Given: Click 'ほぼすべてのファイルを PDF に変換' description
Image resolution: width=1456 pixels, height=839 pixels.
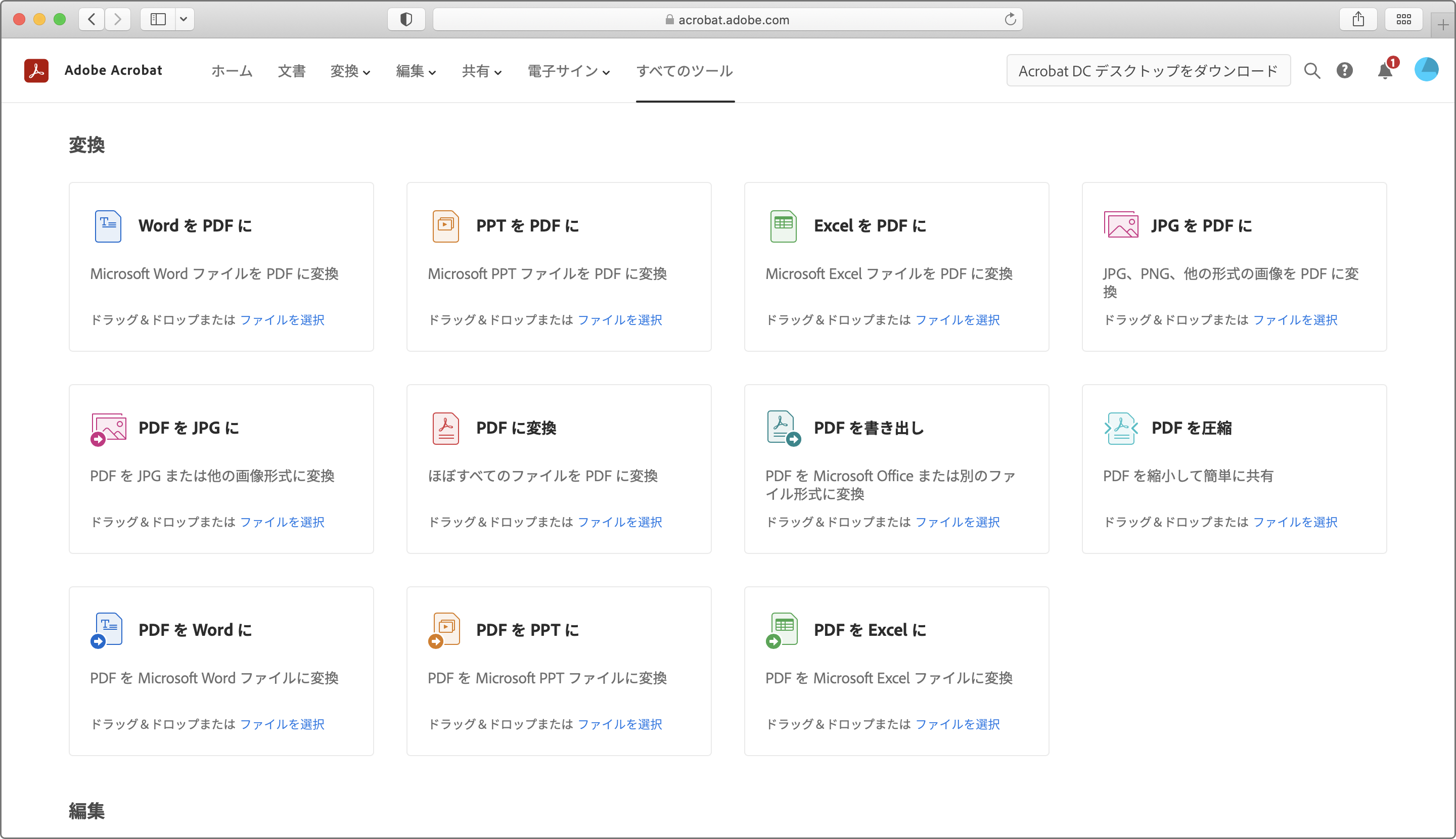Looking at the screenshot, I should pos(543,476).
